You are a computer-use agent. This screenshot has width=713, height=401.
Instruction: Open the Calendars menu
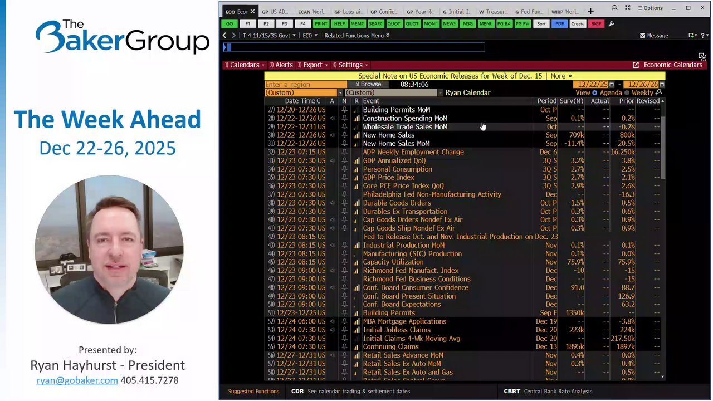click(244, 65)
